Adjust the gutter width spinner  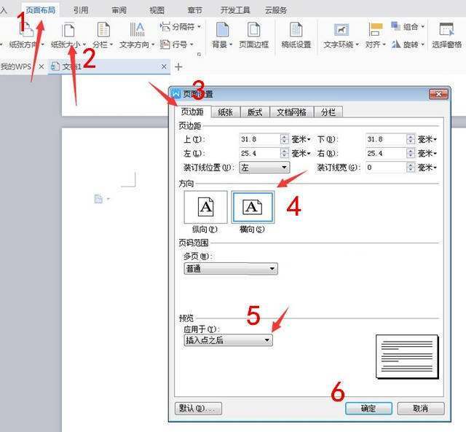tap(411, 168)
